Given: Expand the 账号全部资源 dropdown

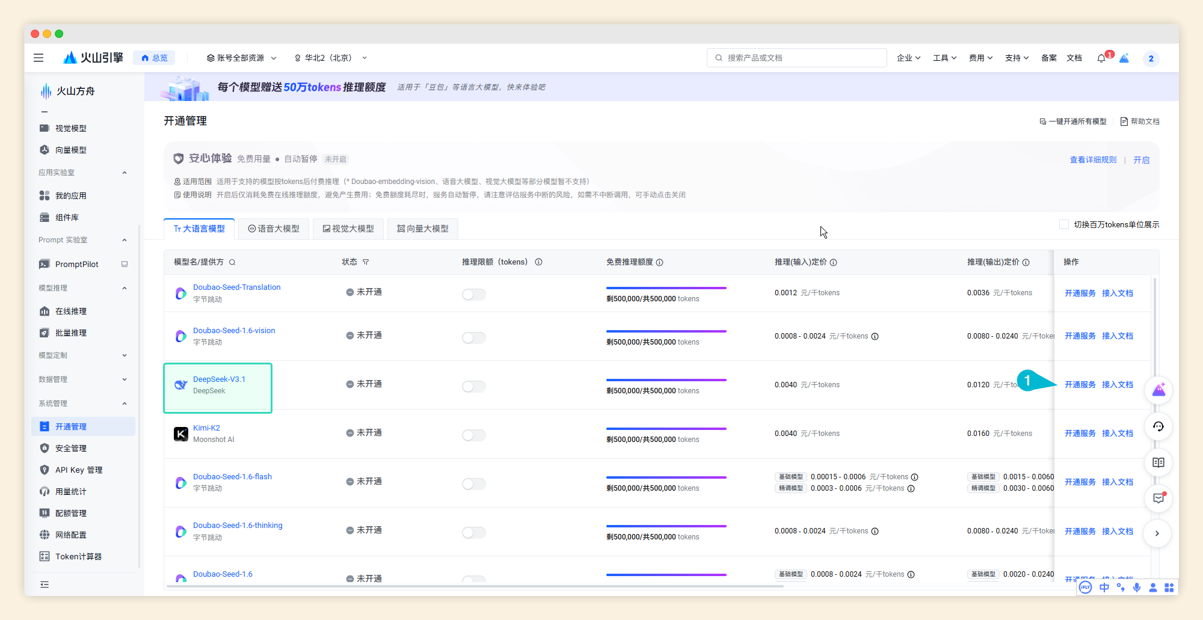Looking at the screenshot, I should pos(241,58).
